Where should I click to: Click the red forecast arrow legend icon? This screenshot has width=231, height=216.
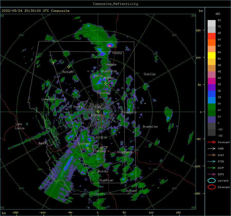[211, 142]
